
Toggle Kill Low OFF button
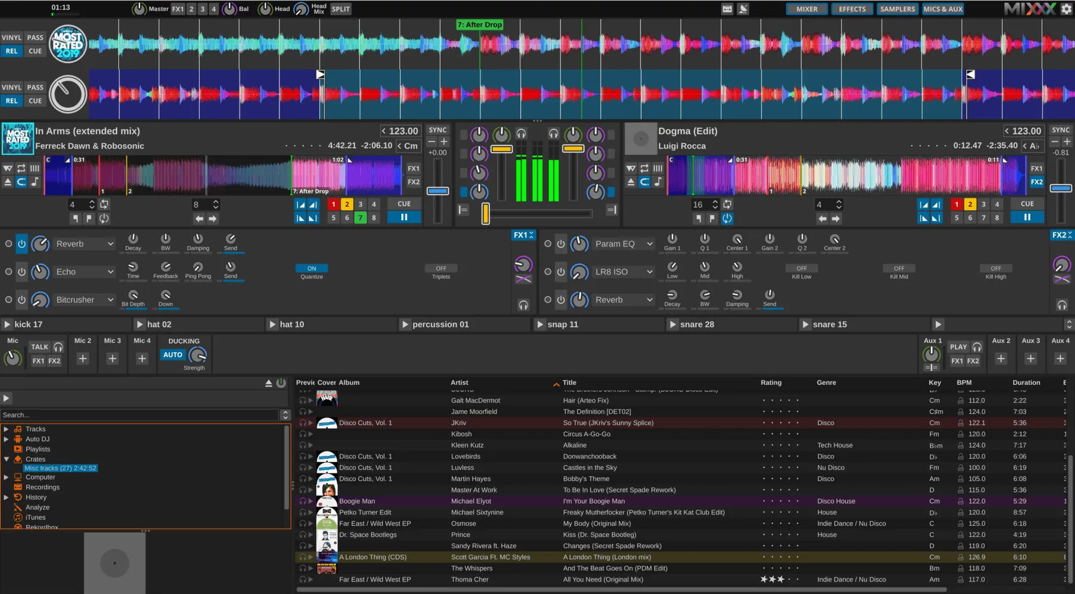click(801, 268)
